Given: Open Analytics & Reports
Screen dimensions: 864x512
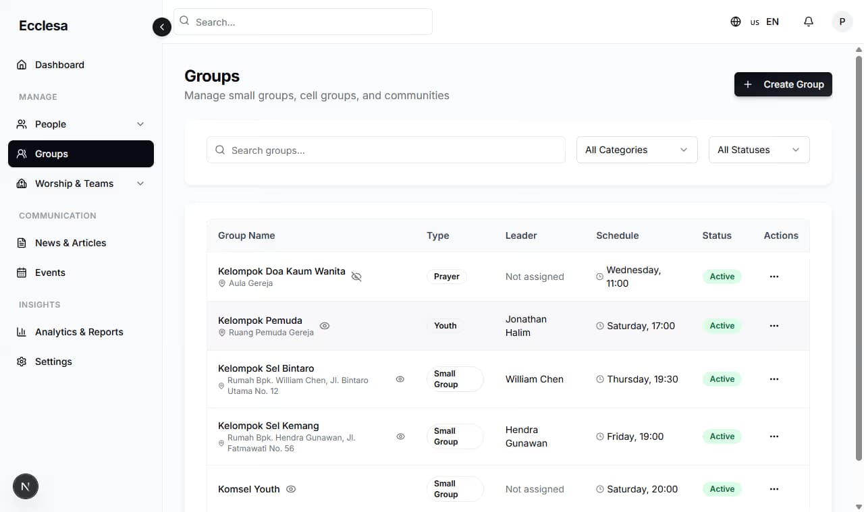Looking at the screenshot, I should pos(81,332).
